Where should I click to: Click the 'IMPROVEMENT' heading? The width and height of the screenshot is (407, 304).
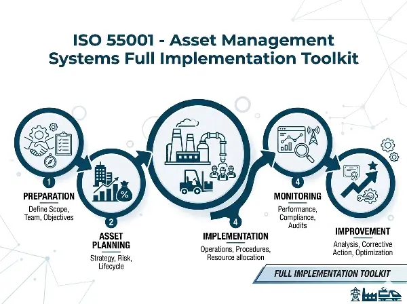[x=363, y=231]
